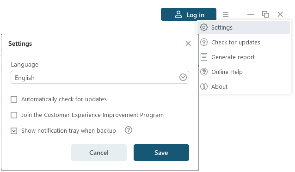295x172 pixels.
Task: Click the Online Help question icon
Action: coord(204,72)
